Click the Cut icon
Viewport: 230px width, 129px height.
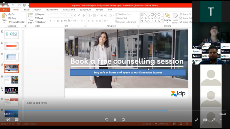coord(12,14)
